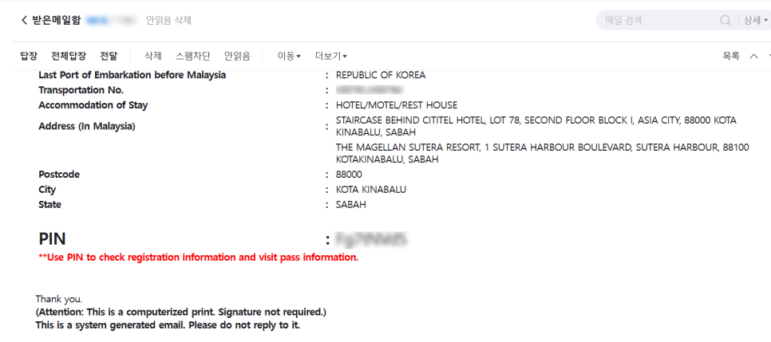Expand the 상세 search options dropdown

click(x=756, y=21)
